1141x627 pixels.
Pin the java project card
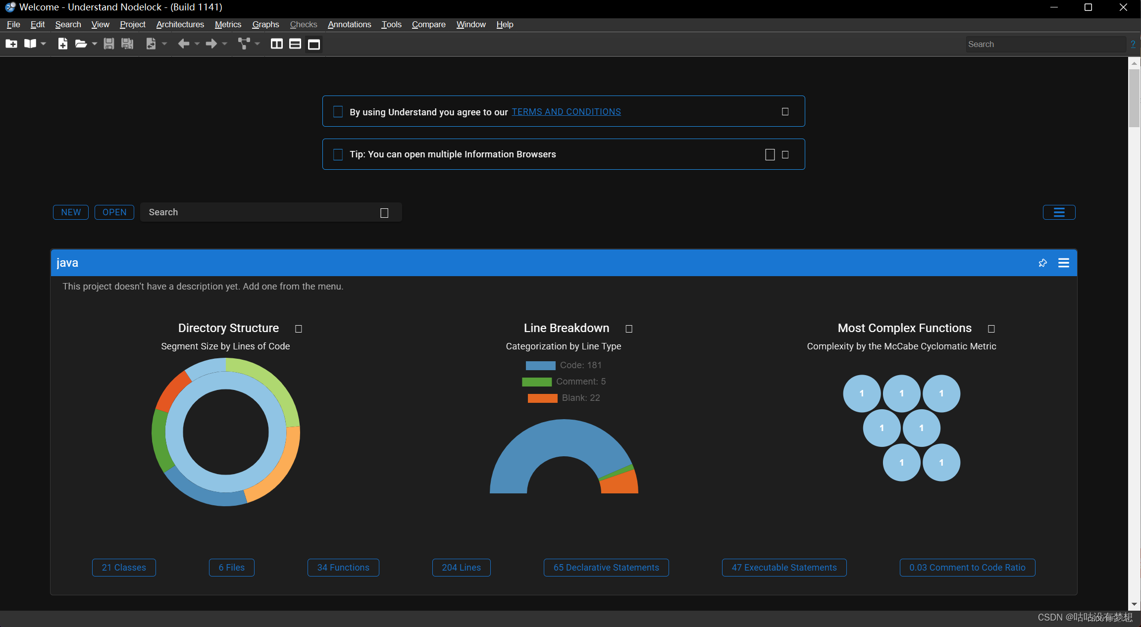click(x=1042, y=263)
